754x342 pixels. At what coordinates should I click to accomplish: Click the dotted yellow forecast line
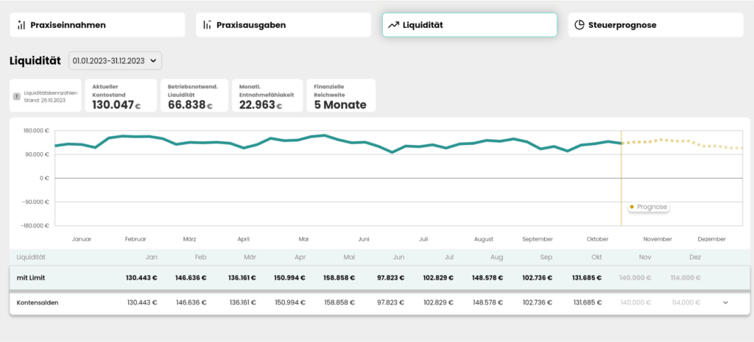point(683,143)
